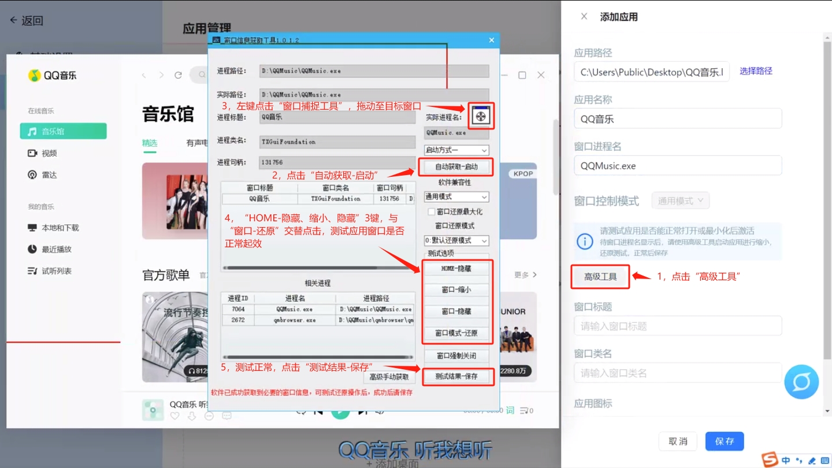Click the 添加桌面 button at bottom
Screen dimensions: 832x468
pos(393,463)
